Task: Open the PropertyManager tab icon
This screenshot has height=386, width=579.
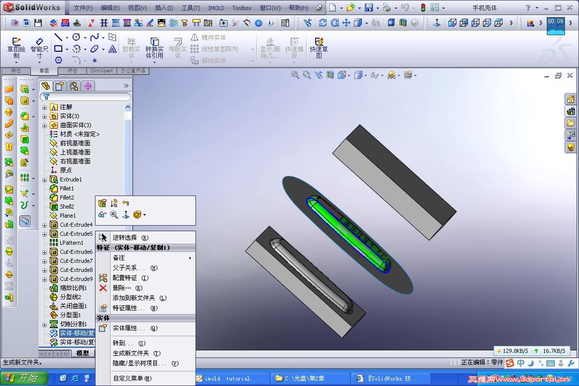Action: [x=59, y=86]
